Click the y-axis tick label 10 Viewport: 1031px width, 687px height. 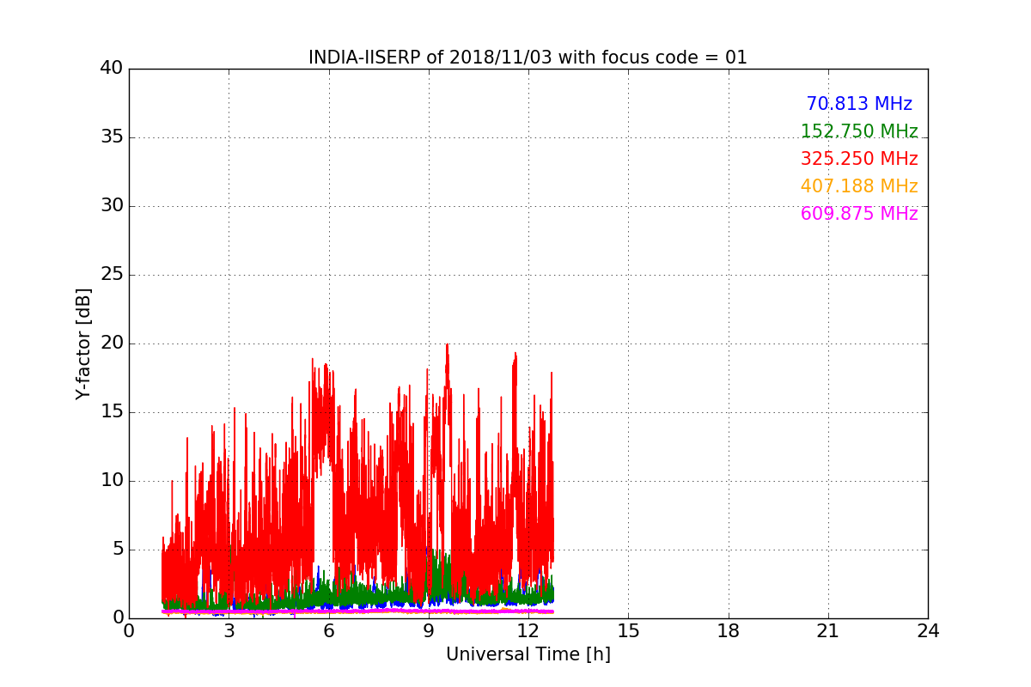point(112,481)
